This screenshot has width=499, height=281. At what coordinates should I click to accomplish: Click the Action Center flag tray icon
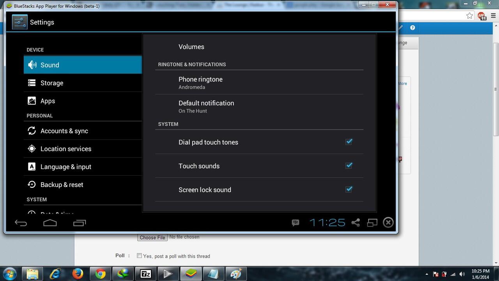436,274
